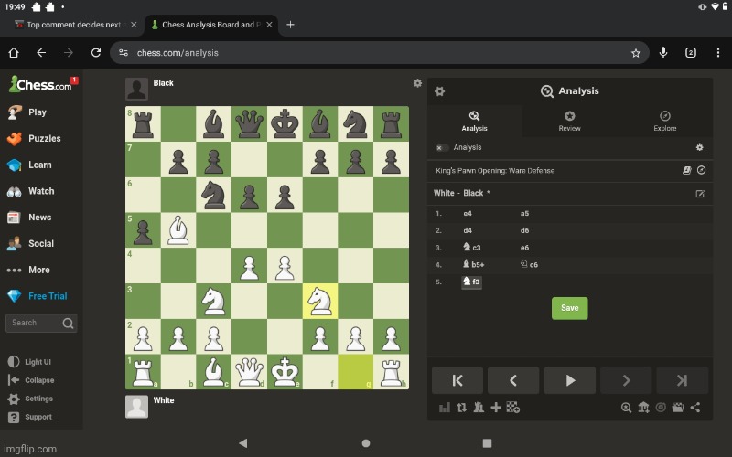
Task: Switch to the Explore tab
Action: point(665,122)
